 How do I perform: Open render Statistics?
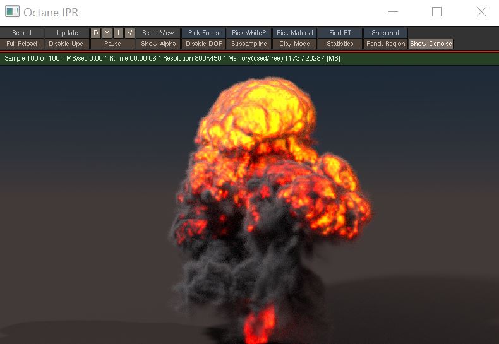point(340,44)
